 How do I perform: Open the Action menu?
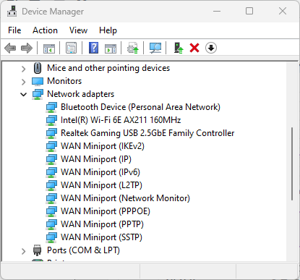pyautogui.click(x=45, y=30)
